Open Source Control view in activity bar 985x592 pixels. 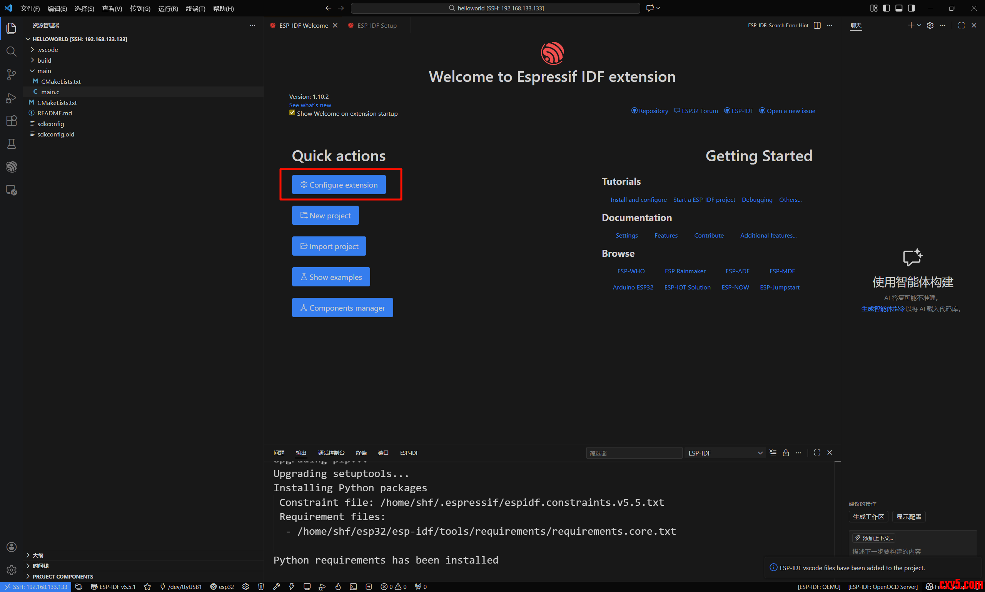tap(11, 74)
